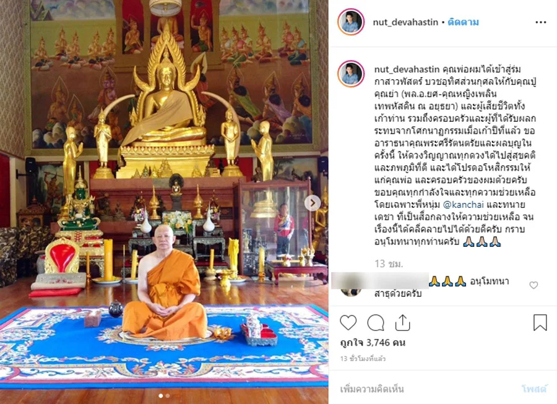This screenshot has height=404, width=557.
Task: Click the header profile avatar
Action: click(x=351, y=22)
